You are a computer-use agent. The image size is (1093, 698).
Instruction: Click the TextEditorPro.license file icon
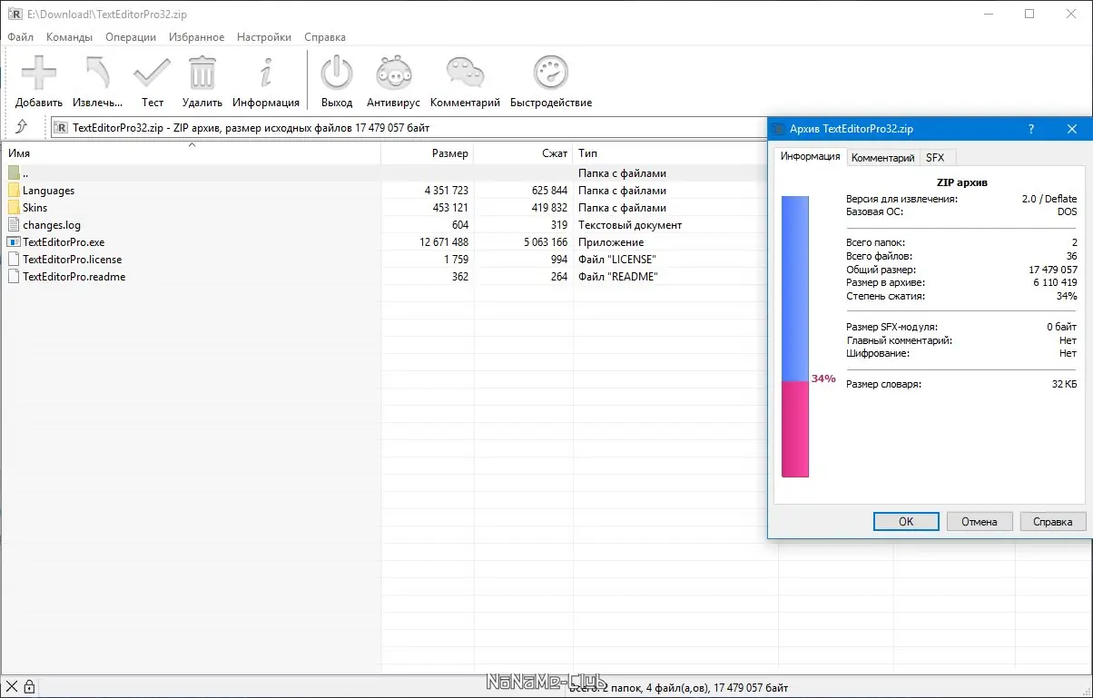(x=14, y=260)
